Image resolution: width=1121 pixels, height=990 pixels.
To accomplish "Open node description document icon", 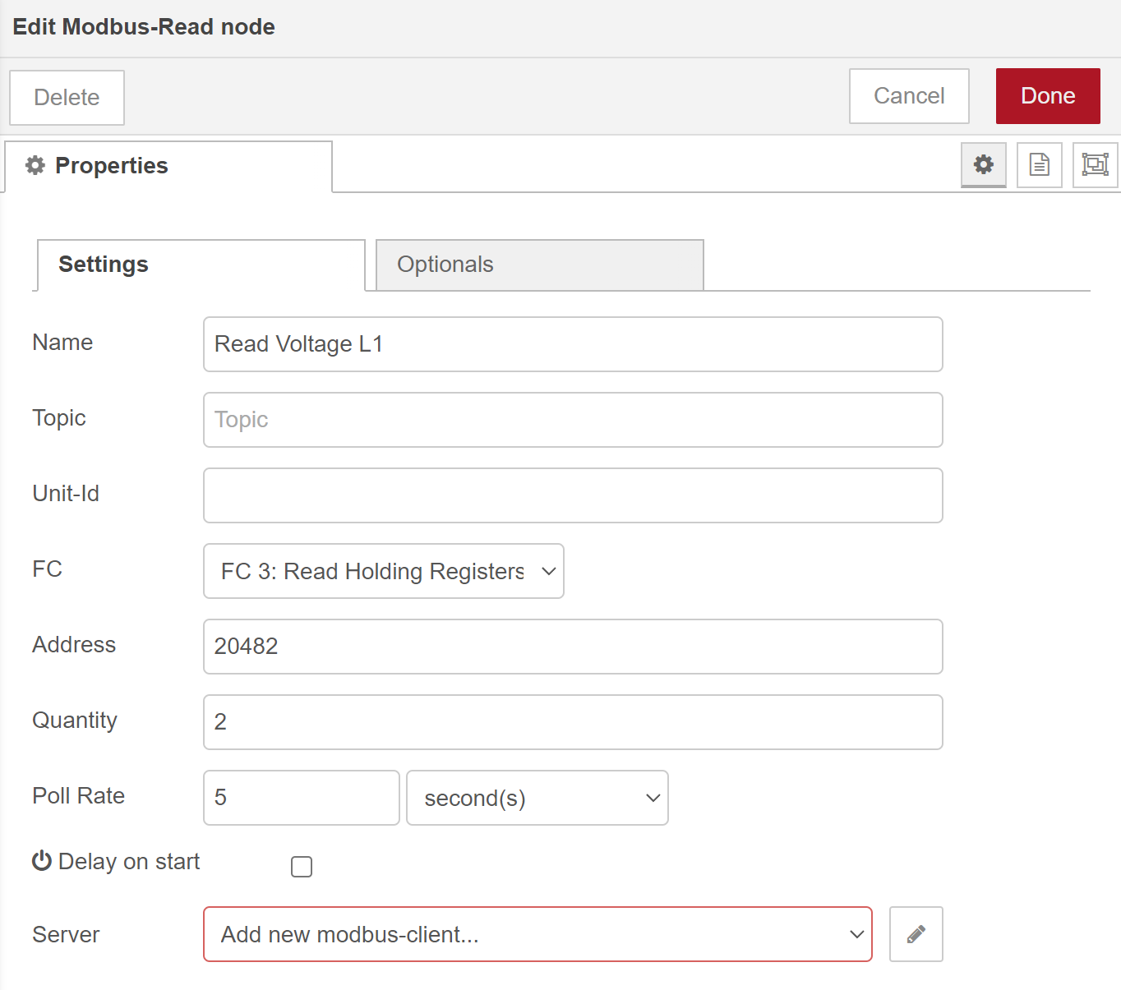I will (x=1040, y=164).
